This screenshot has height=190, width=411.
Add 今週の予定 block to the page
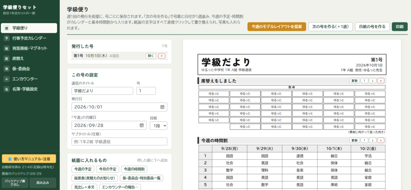[x=83, y=169]
